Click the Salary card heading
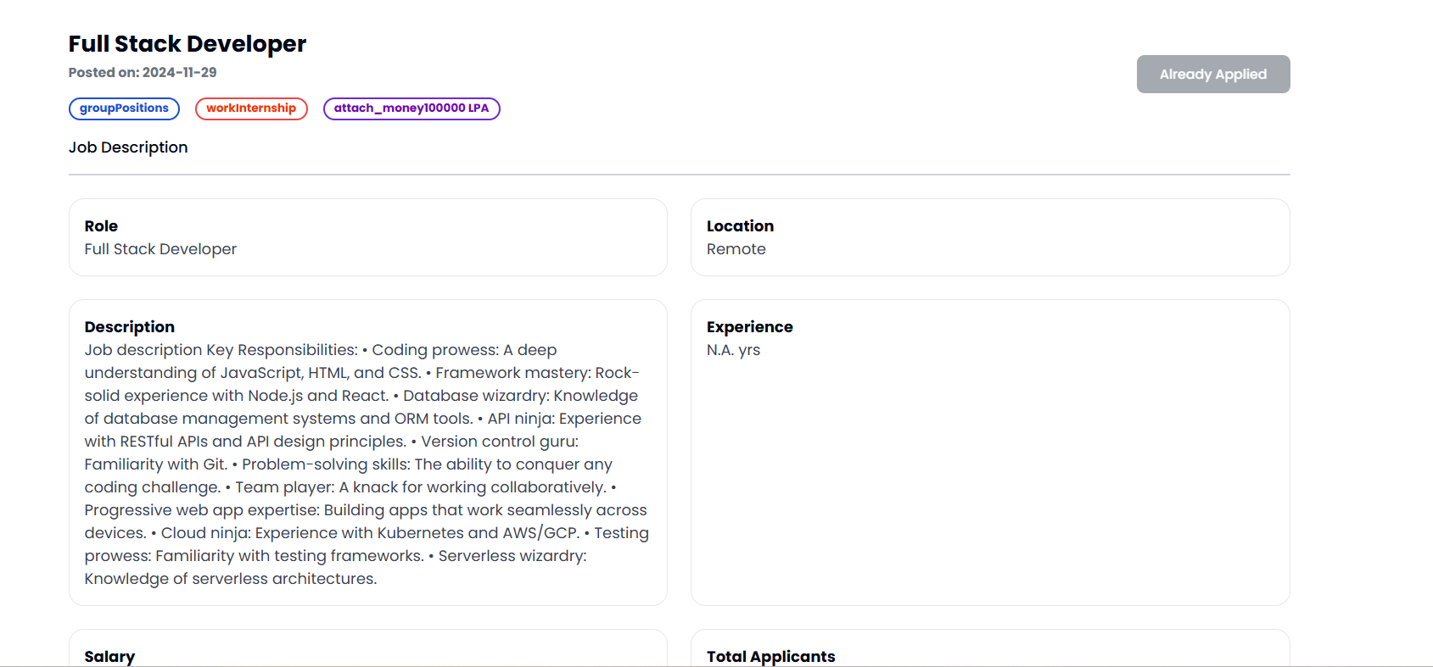The width and height of the screenshot is (1433, 667). [109, 657]
